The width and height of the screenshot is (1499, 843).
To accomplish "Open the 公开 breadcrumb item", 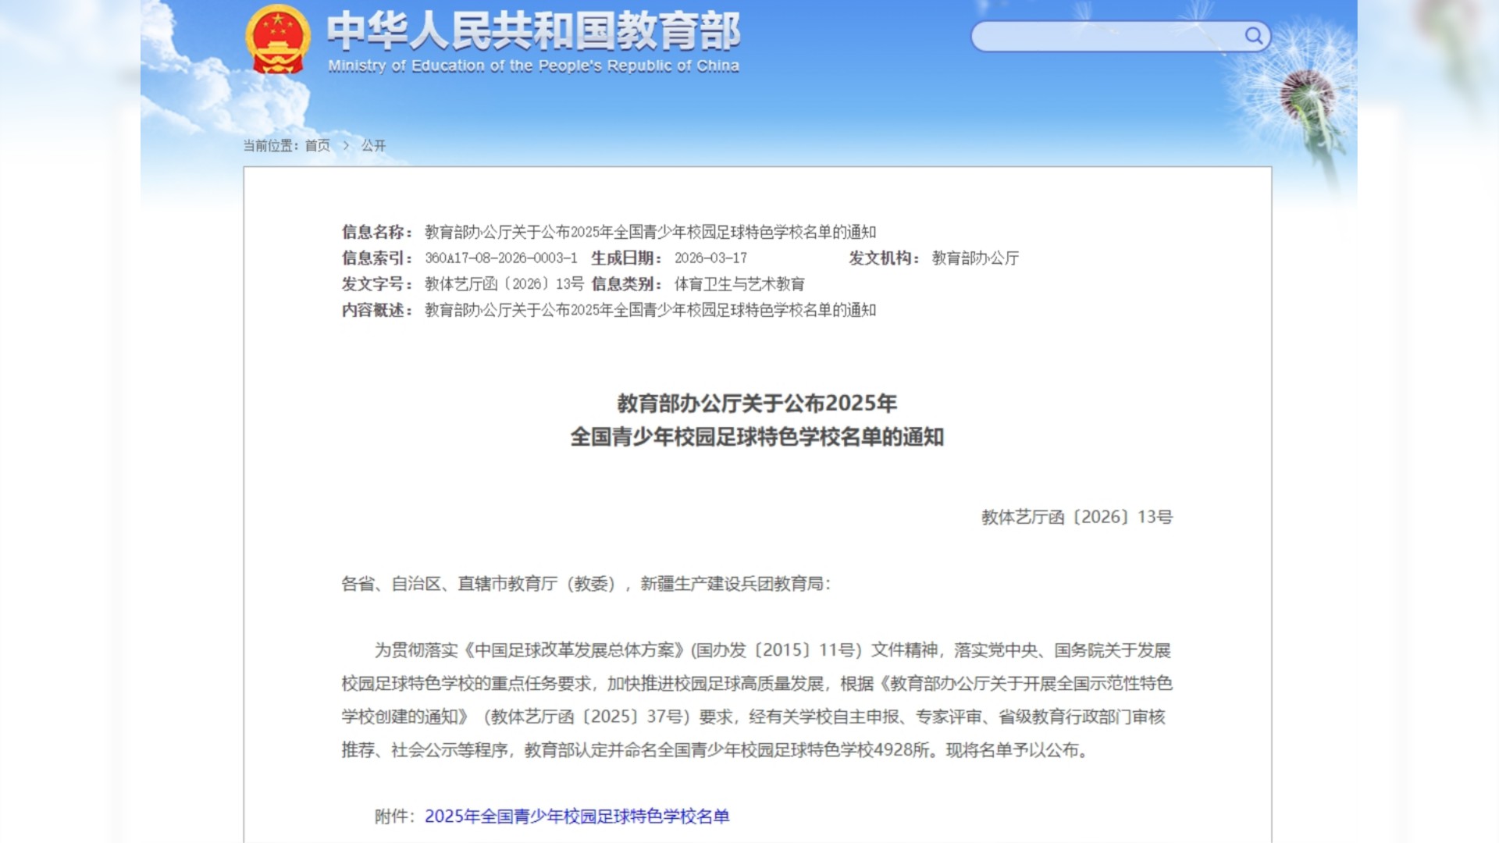I will (x=373, y=145).
